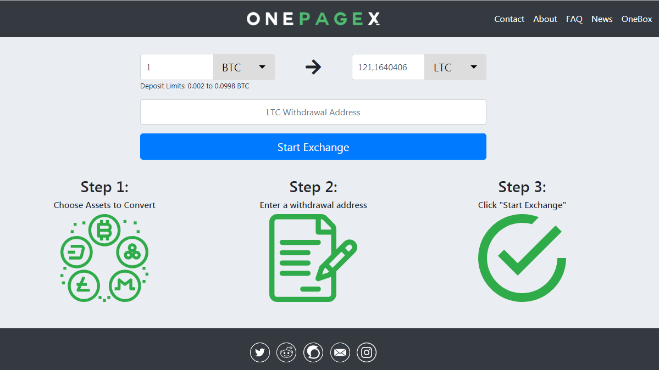659x370 pixels.
Task: Open the LTC target currency dropdown
Action: pos(455,67)
